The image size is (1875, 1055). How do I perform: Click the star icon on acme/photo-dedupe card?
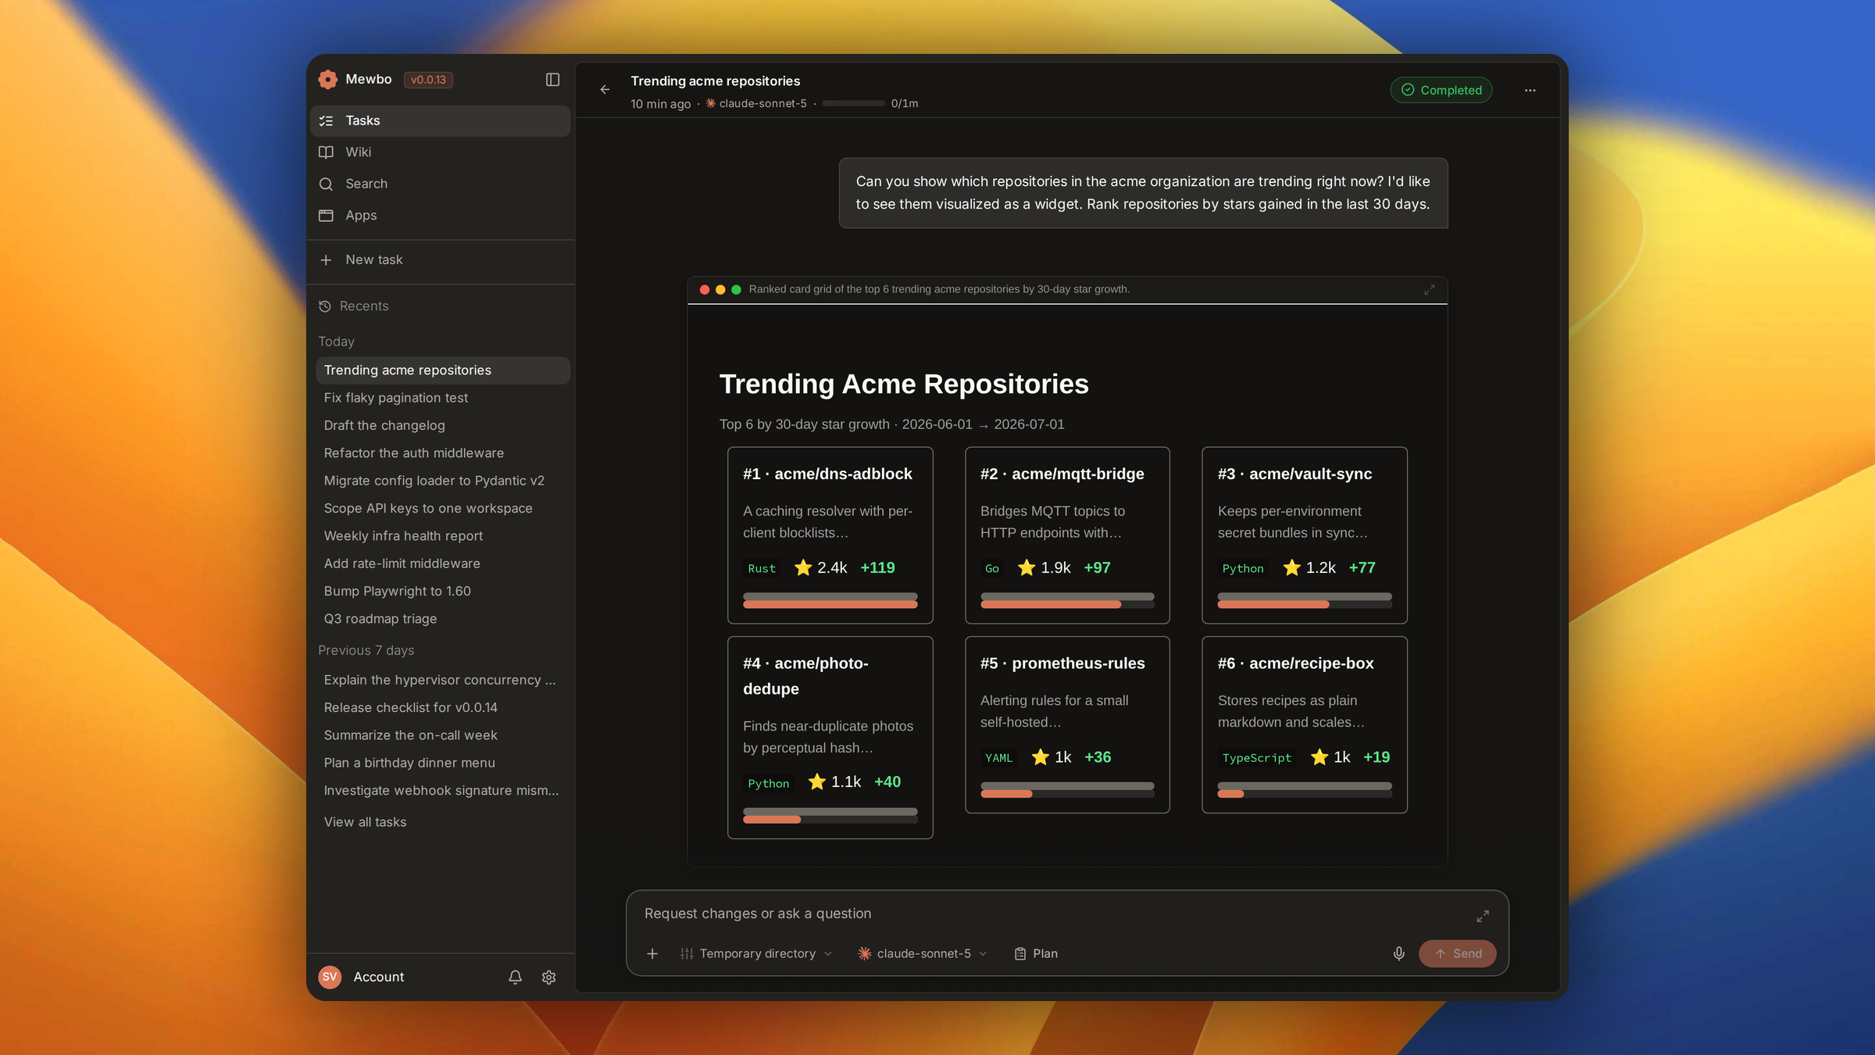[x=816, y=781]
